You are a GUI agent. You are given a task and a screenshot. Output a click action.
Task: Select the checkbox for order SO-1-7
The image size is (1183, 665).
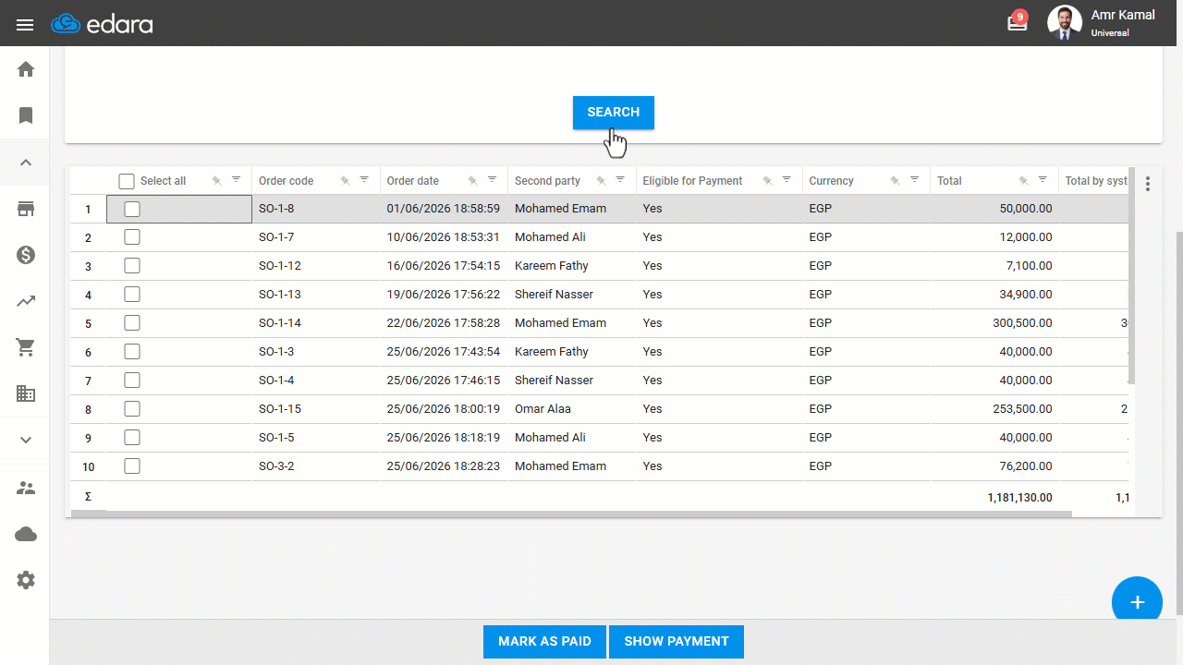click(132, 237)
